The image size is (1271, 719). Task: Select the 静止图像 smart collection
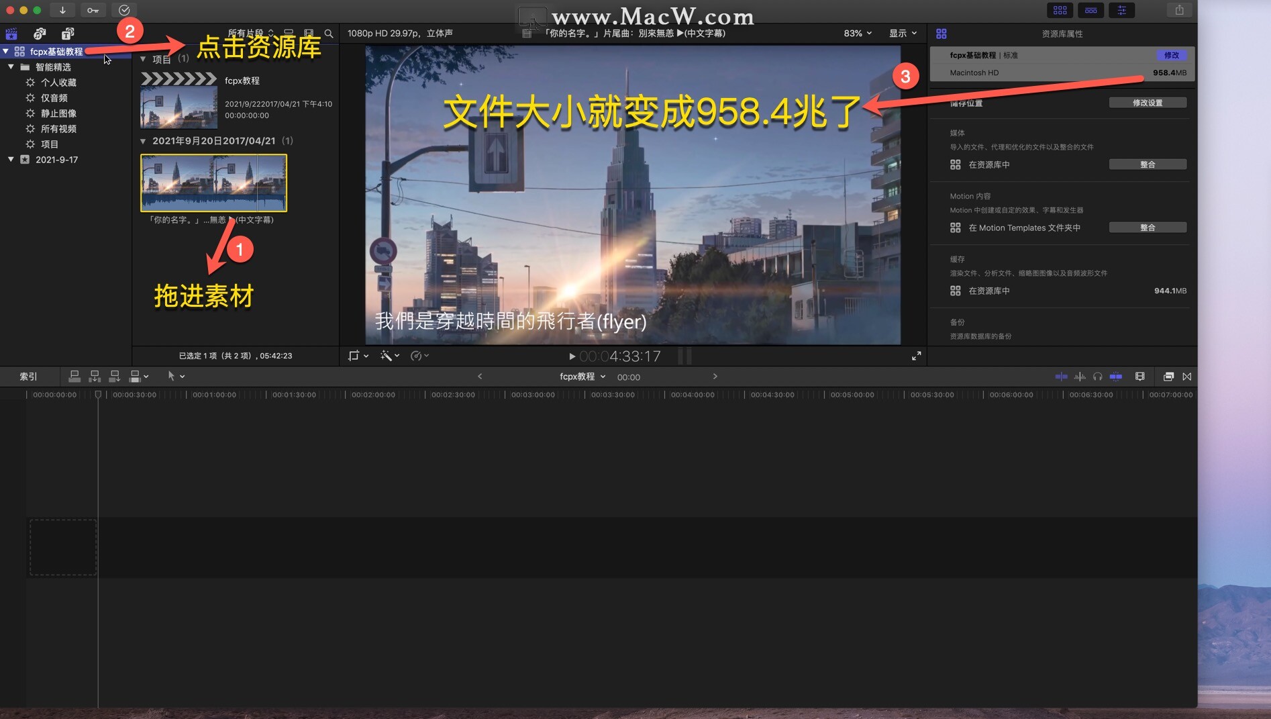(x=58, y=113)
